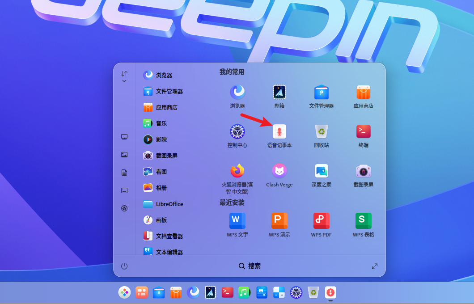Switch launcher to fullscreen mode
The height and width of the screenshot is (304, 474).
click(x=375, y=266)
